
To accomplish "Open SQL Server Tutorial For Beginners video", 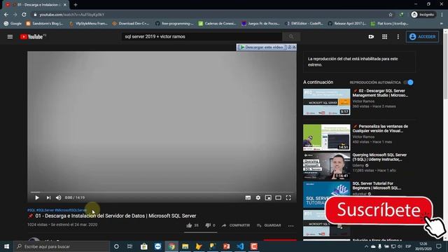I will click(377, 185).
